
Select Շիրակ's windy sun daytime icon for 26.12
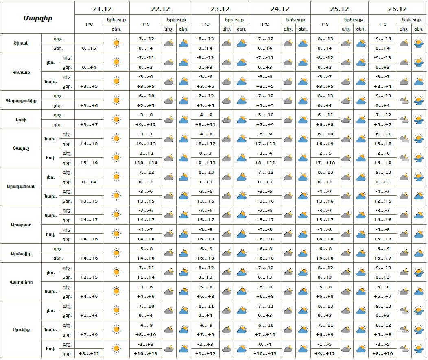coord(419,43)
